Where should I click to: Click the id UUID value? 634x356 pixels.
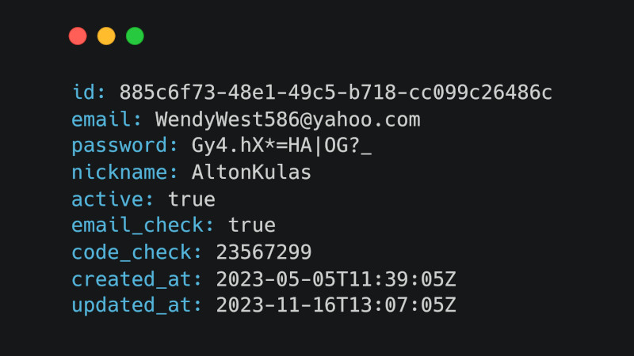[335, 93]
